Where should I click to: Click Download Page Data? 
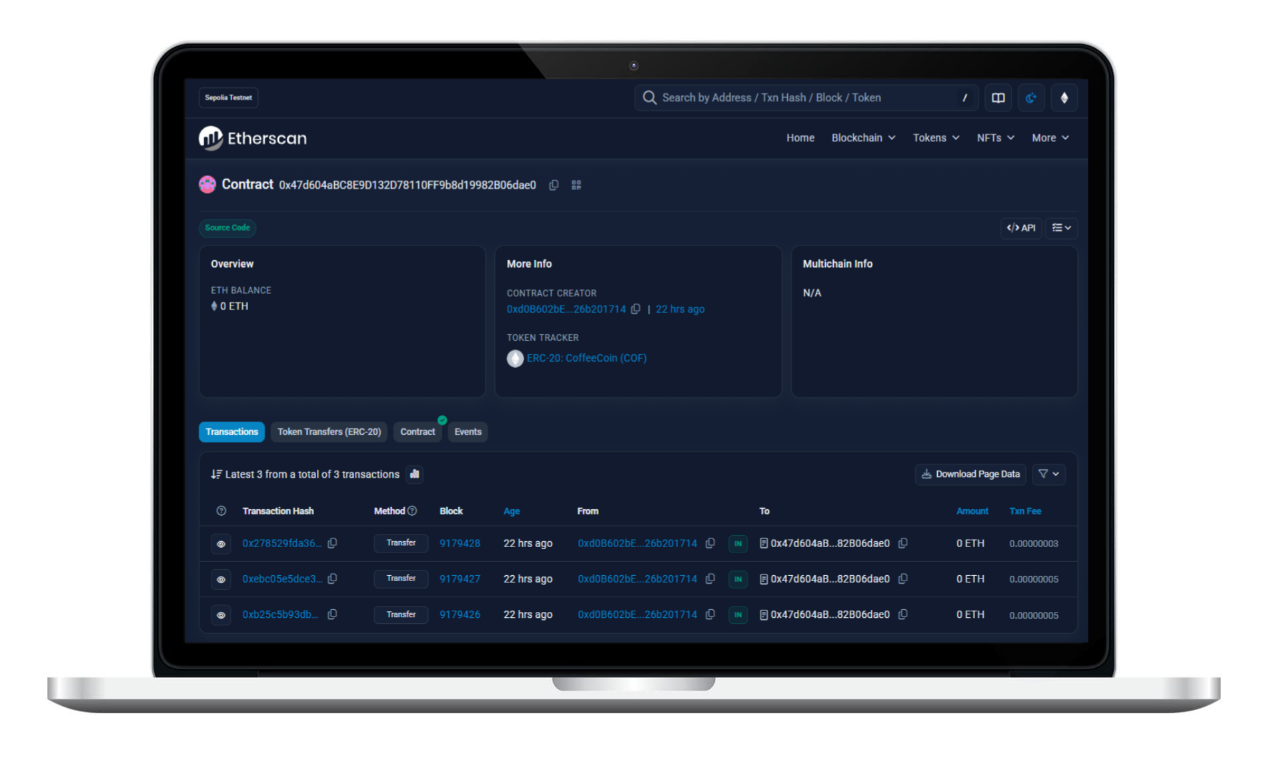[971, 474]
